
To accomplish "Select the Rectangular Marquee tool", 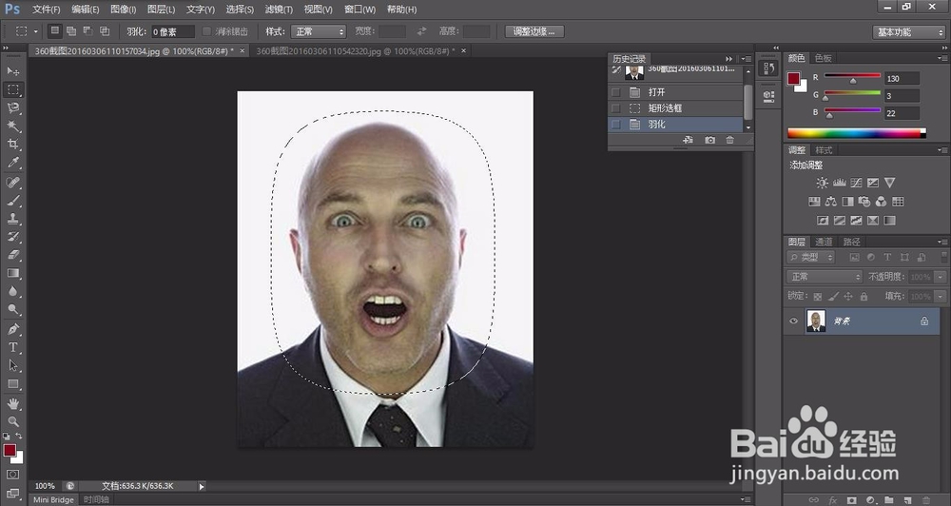I will coord(12,89).
